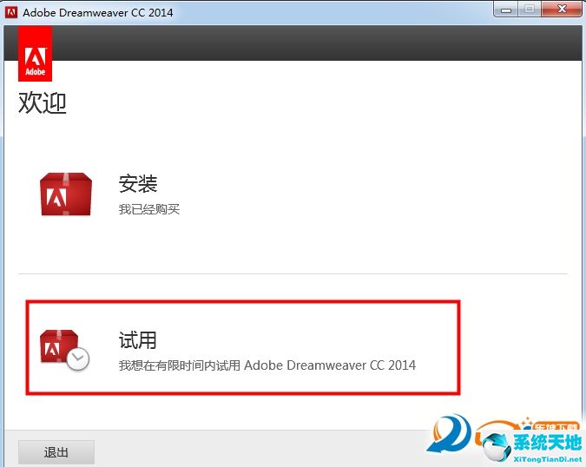Image resolution: width=586 pixels, height=467 pixels.
Task: Click the trial description mentioning Dreamweaver CC 2014
Action: (267, 365)
